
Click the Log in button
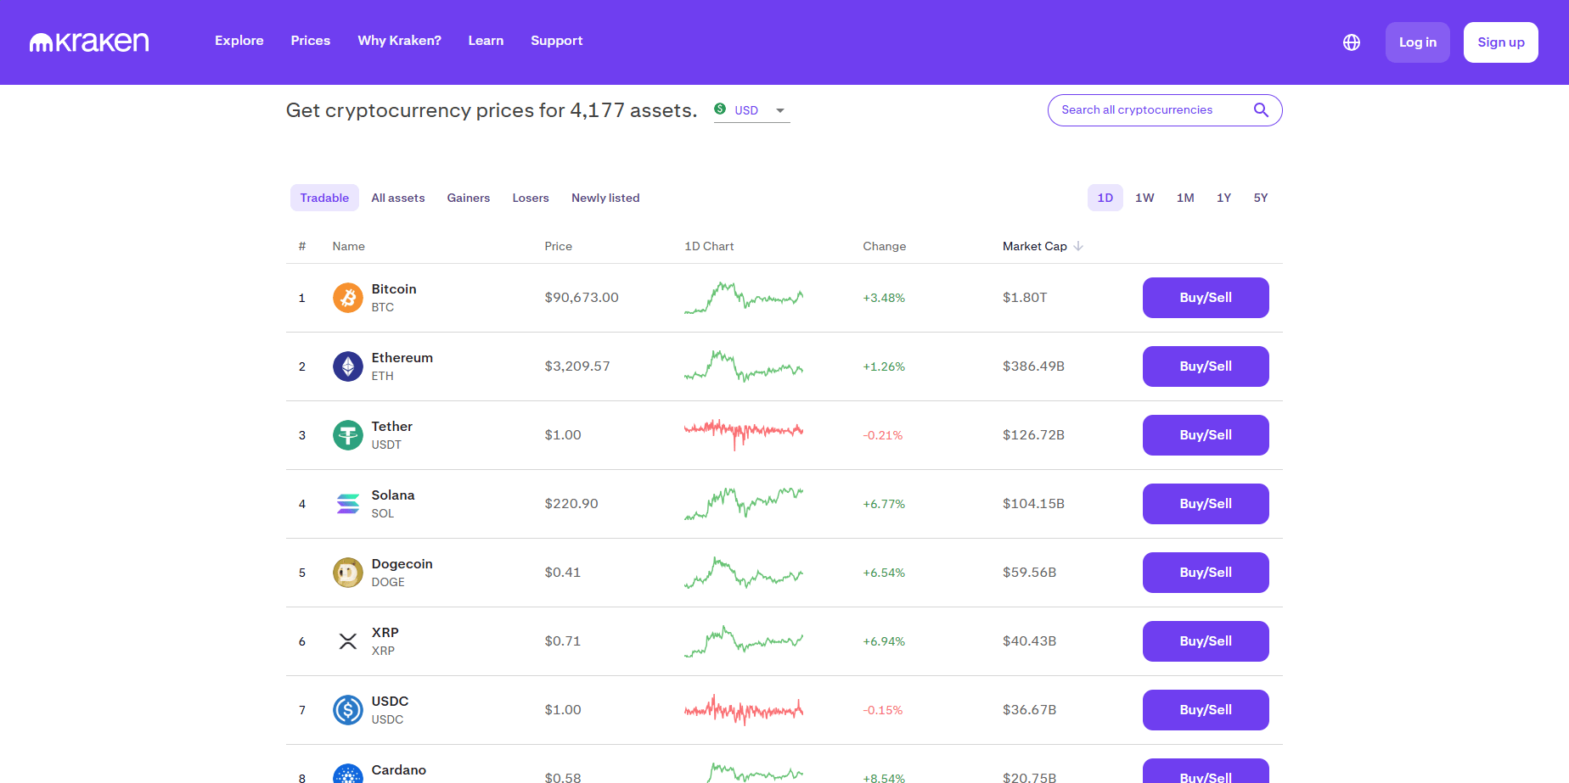coord(1418,42)
